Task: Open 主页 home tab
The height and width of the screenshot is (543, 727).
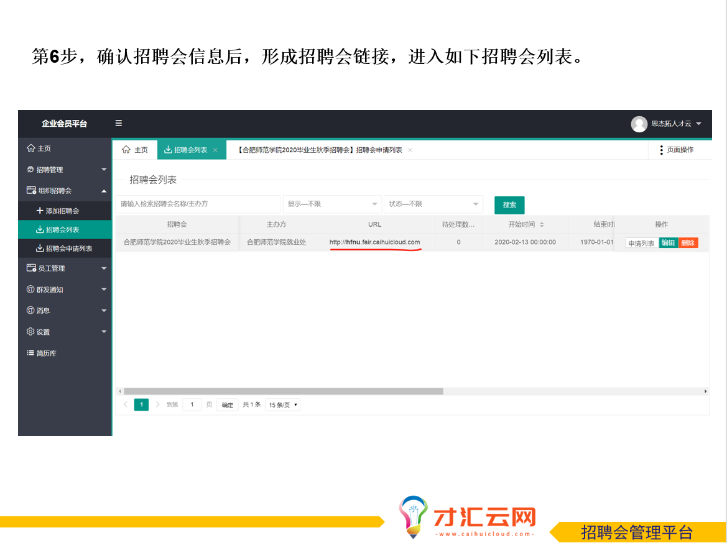Action: coord(135,150)
